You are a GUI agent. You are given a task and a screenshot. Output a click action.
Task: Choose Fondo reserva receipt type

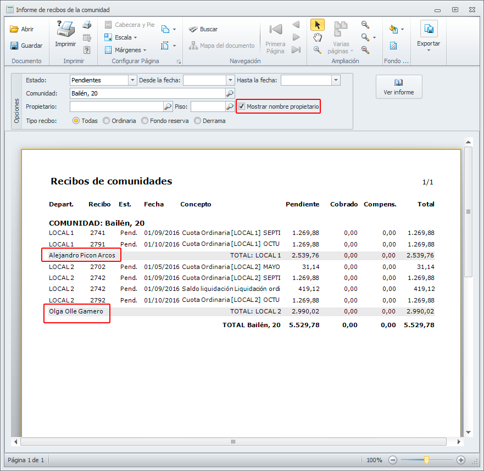(145, 121)
